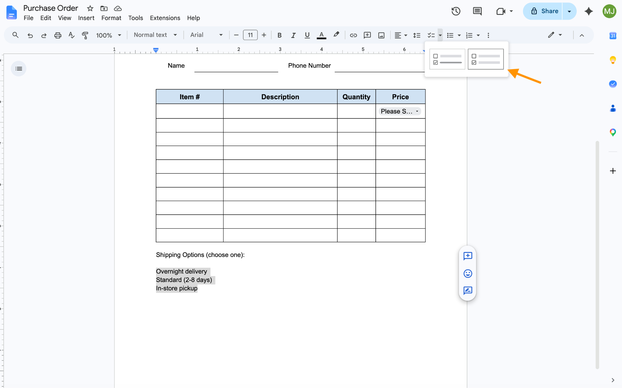Screen dimensions: 622x388
Task: Star the Purchase Order document
Action: [90, 8]
